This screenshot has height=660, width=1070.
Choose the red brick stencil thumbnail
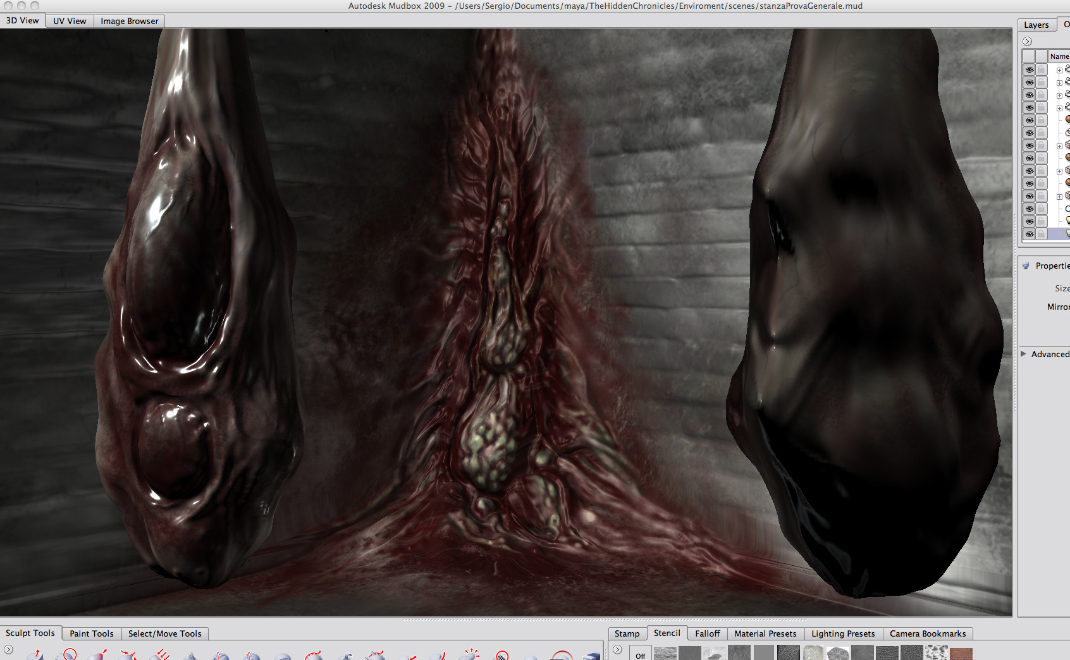[x=961, y=653]
